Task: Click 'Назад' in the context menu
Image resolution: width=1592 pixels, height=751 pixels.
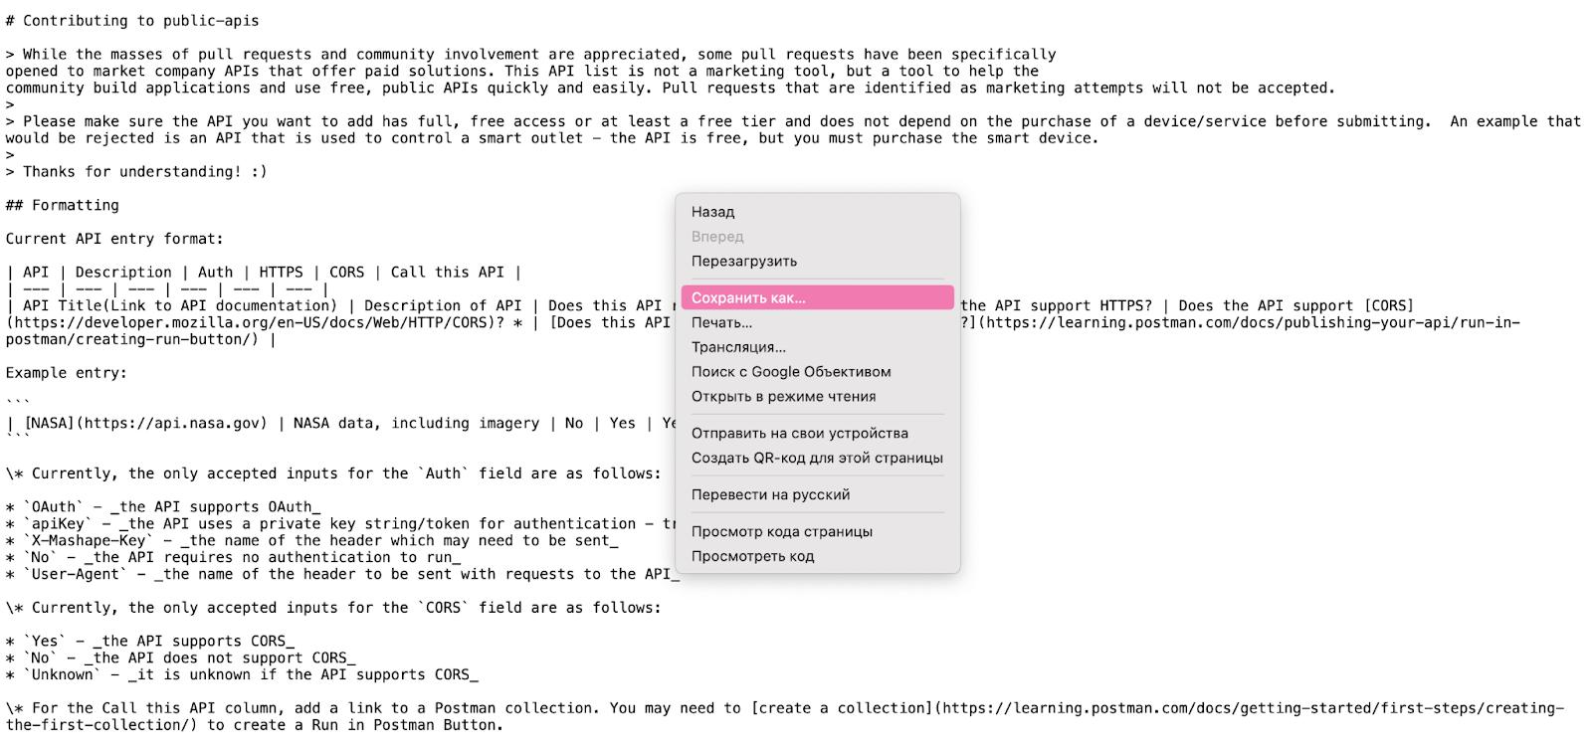Action: 712,212
